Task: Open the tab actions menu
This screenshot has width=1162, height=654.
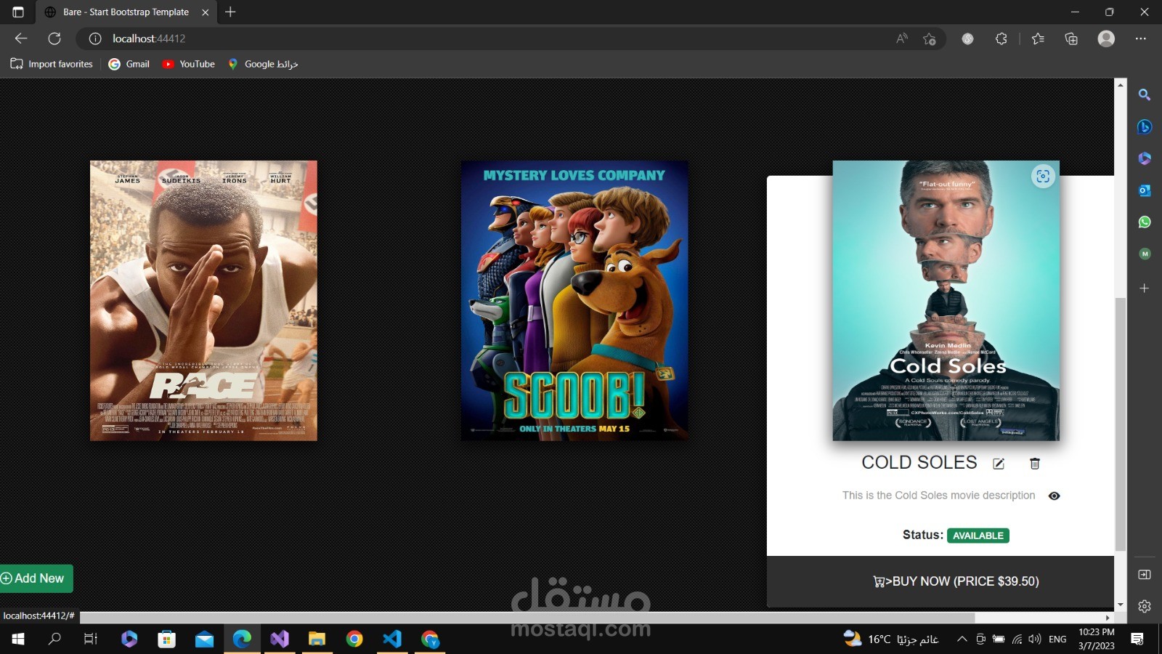Action: tap(18, 12)
